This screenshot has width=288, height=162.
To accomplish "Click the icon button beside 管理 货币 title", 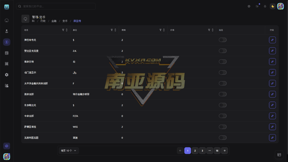I will click(25, 19).
